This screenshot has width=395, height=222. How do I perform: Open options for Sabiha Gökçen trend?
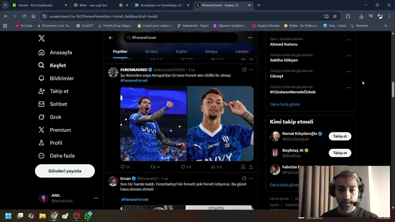point(349,56)
